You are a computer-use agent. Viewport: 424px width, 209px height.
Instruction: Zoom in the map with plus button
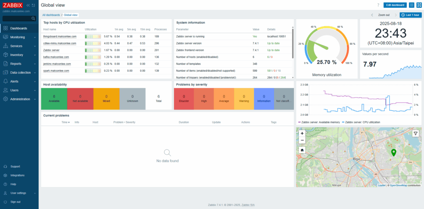pos(302,134)
